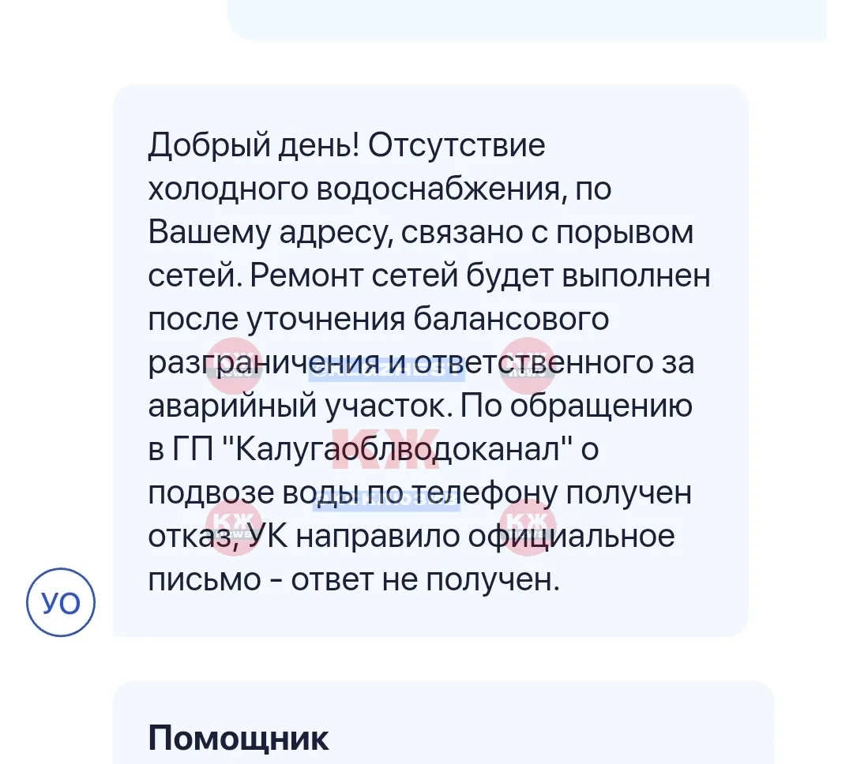The image size is (853, 764).
Task: Click blue watermark strip over 'и ответственного'
Action: tap(387, 369)
